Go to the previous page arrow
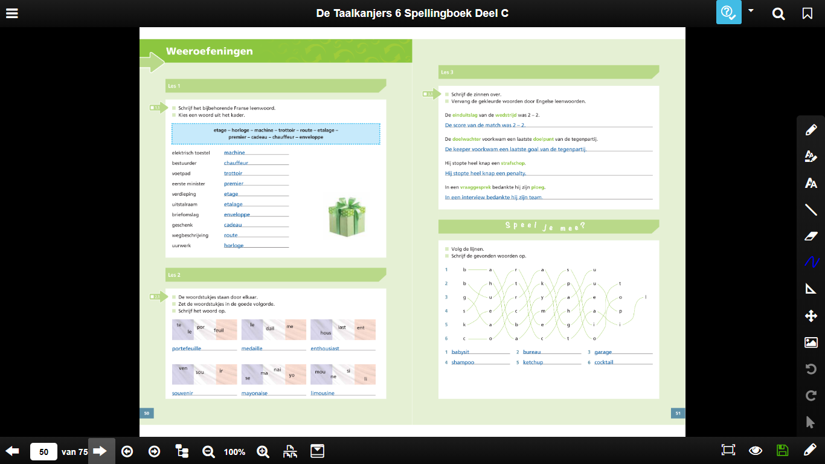825x464 pixels. click(12, 451)
